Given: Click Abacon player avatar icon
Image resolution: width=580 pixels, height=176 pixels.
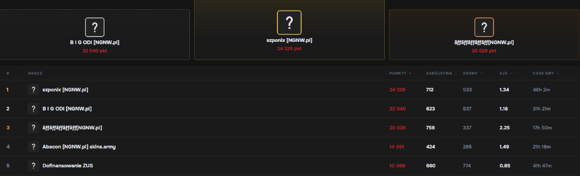Looking at the screenshot, I should click(x=33, y=147).
